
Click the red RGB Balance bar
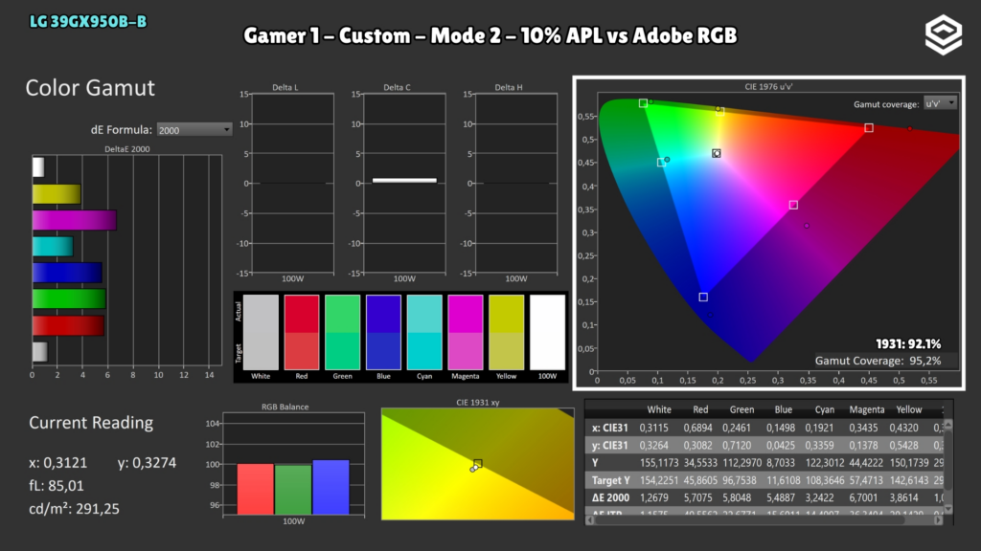[255, 489]
